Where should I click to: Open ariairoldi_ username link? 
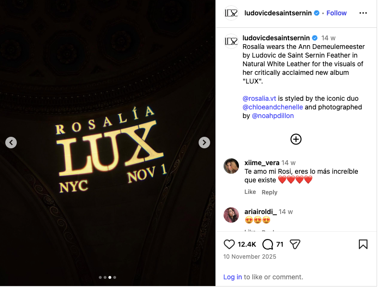click(x=261, y=212)
